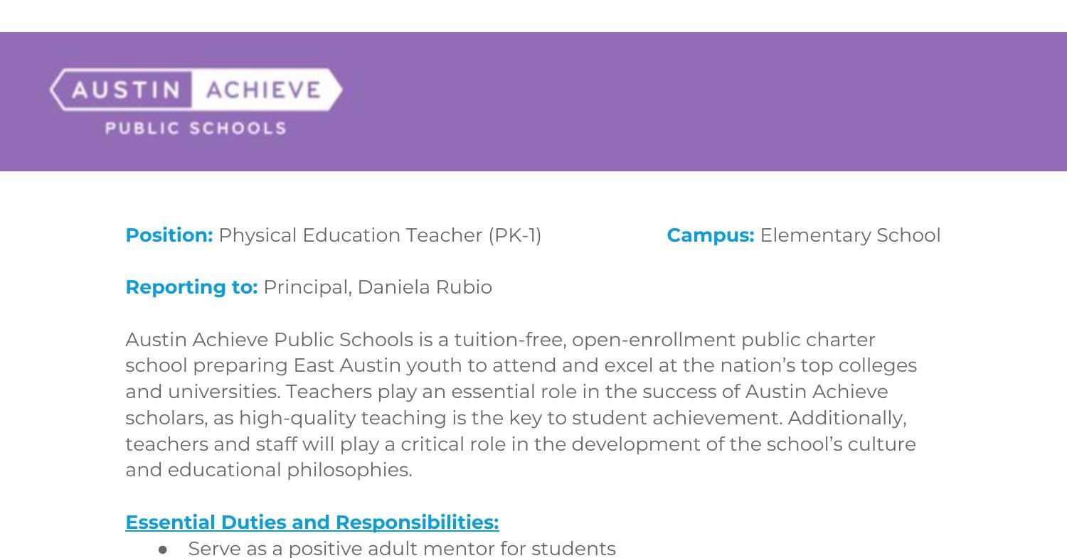Click the Austin Achieve logo's left arrow point

click(54, 90)
